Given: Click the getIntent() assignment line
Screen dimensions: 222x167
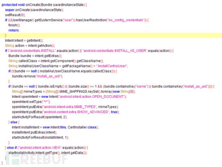Looking at the screenshot, I should pos(24,40).
